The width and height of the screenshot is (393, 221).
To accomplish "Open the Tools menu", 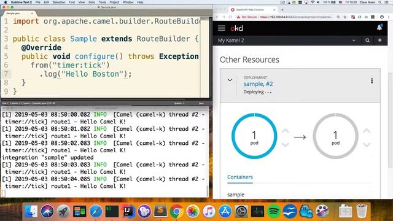I will coord(103,2).
